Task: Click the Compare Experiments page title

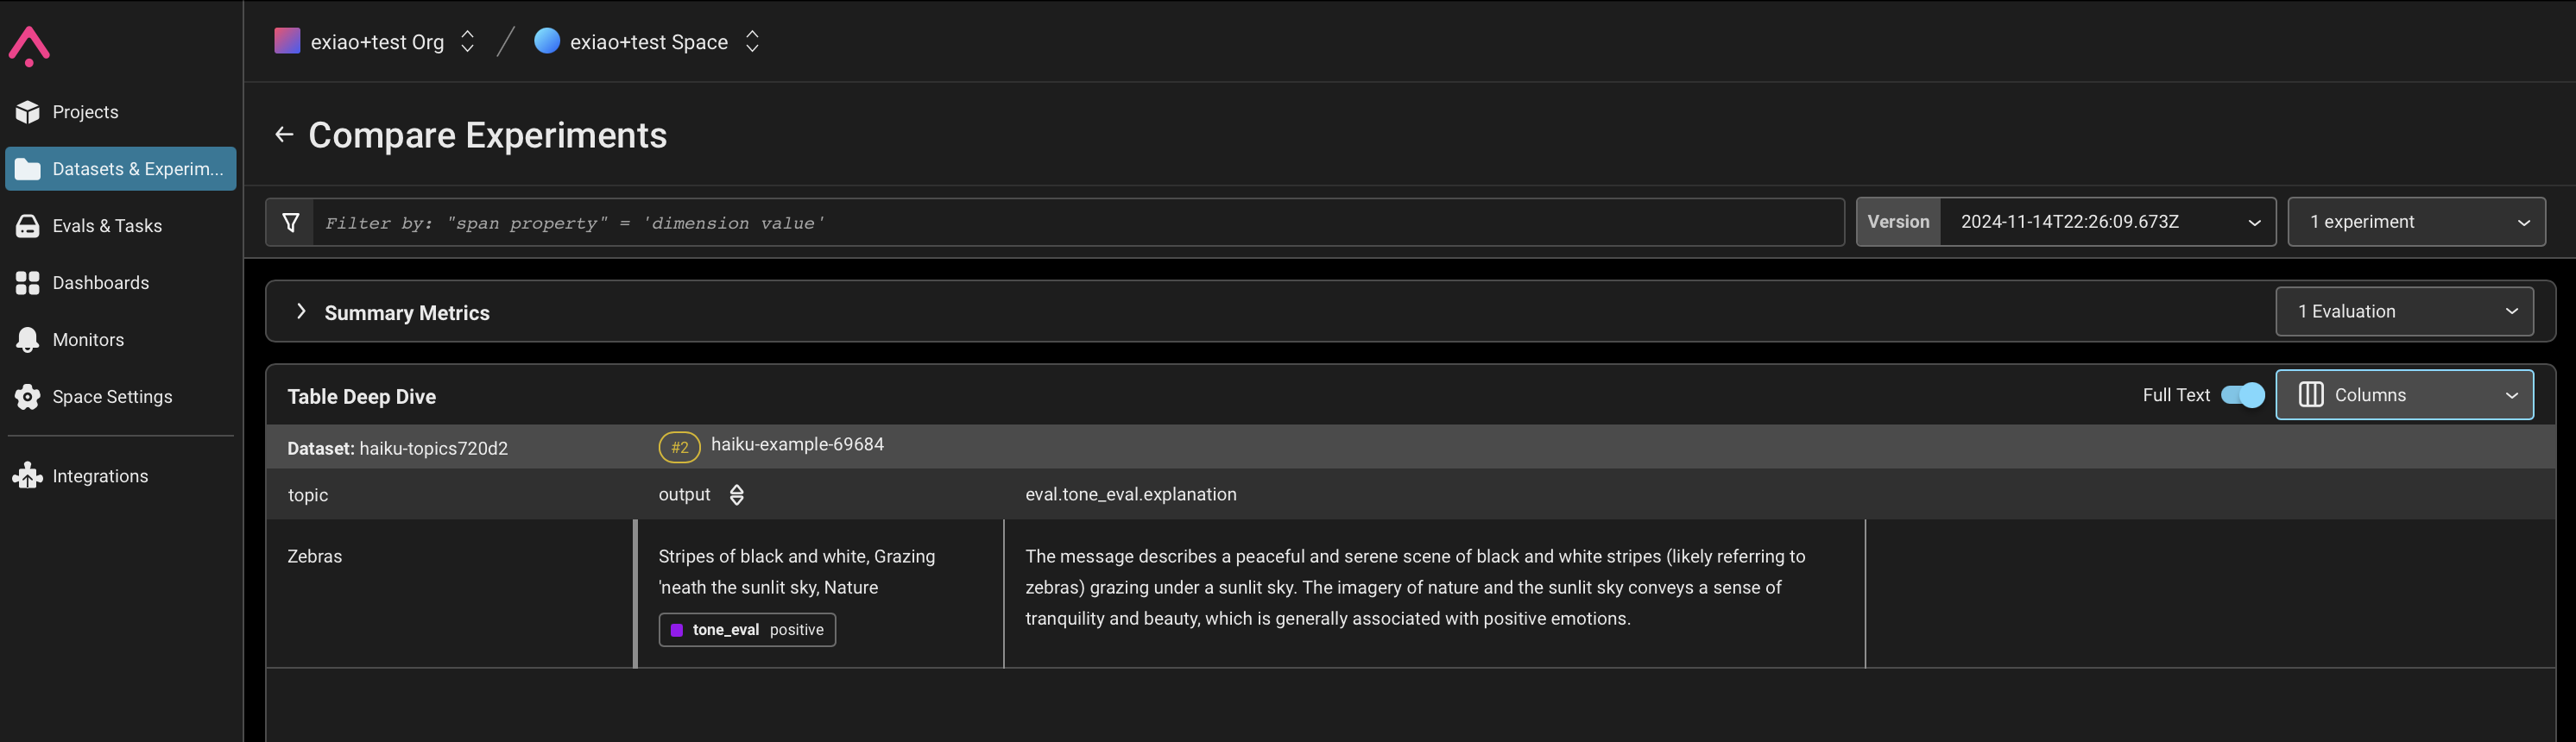Action: [x=487, y=135]
